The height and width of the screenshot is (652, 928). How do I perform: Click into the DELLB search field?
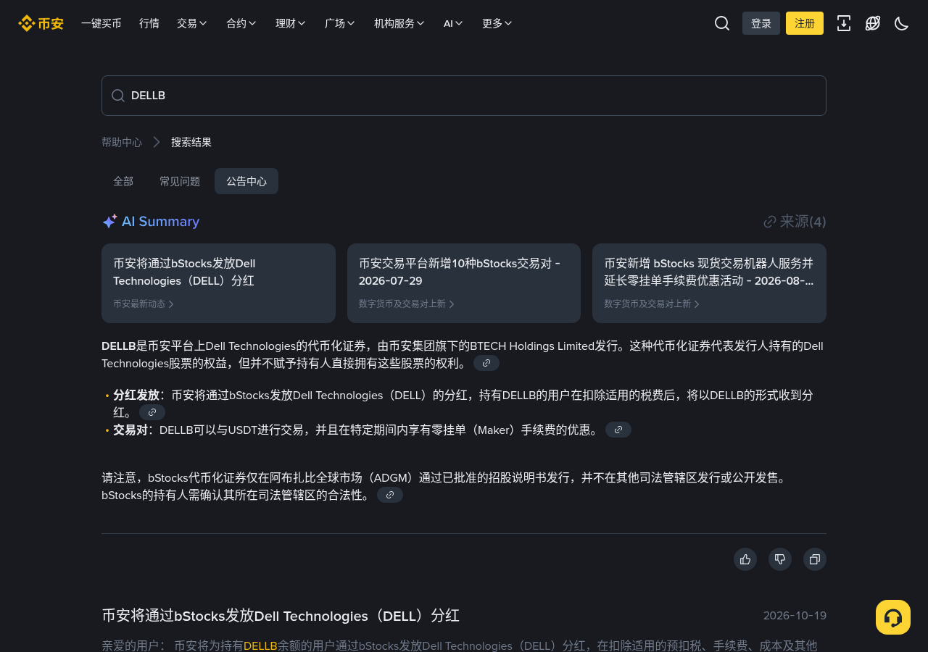(x=464, y=96)
